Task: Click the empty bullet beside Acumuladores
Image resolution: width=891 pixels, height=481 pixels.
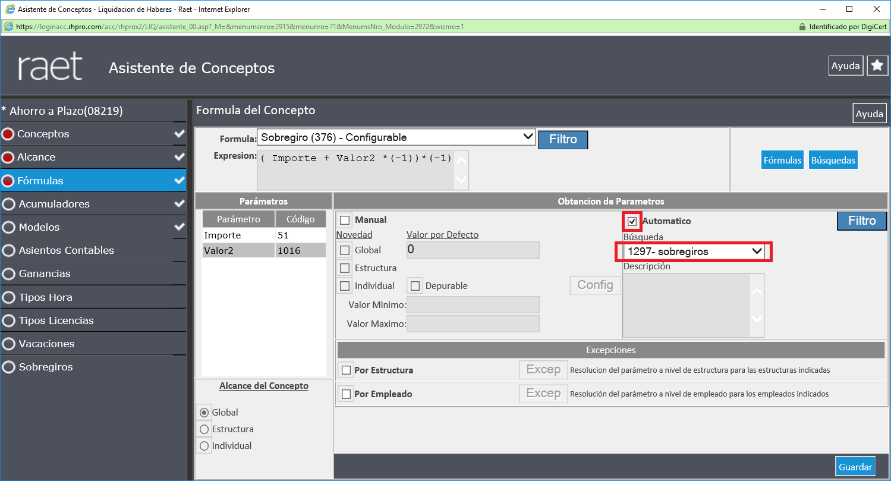Action: click(8, 204)
